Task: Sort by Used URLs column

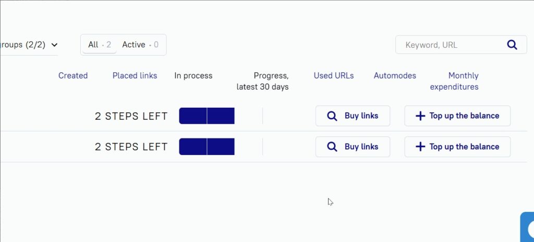Action: click(x=334, y=75)
